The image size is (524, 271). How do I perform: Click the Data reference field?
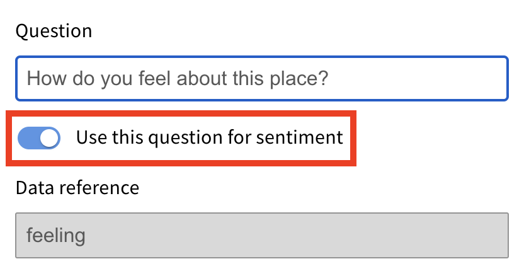261,235
